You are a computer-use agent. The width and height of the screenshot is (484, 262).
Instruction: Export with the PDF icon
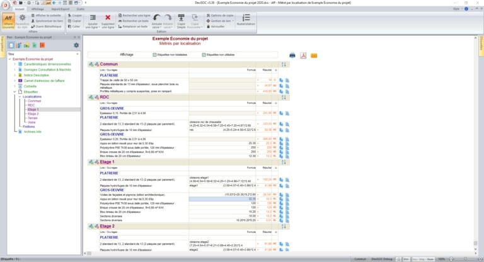point(303,55)
